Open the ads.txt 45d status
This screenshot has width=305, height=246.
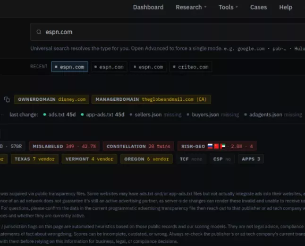(x=59, y=114)
